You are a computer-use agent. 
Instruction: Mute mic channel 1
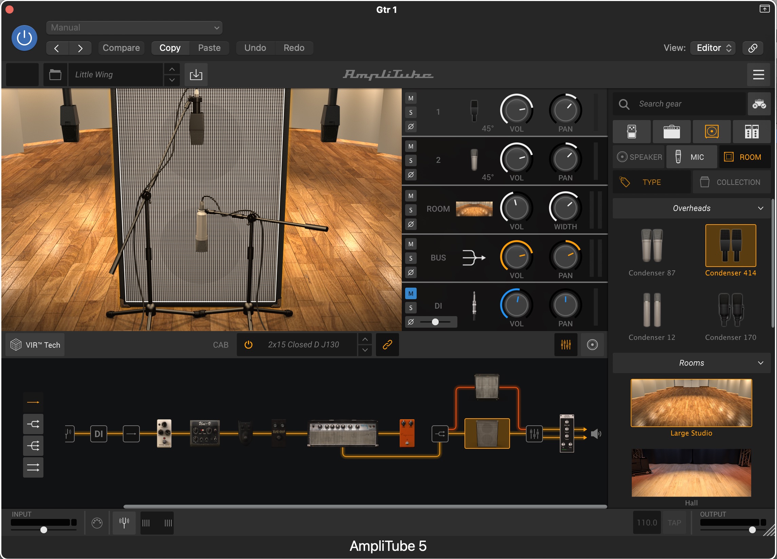411,98
